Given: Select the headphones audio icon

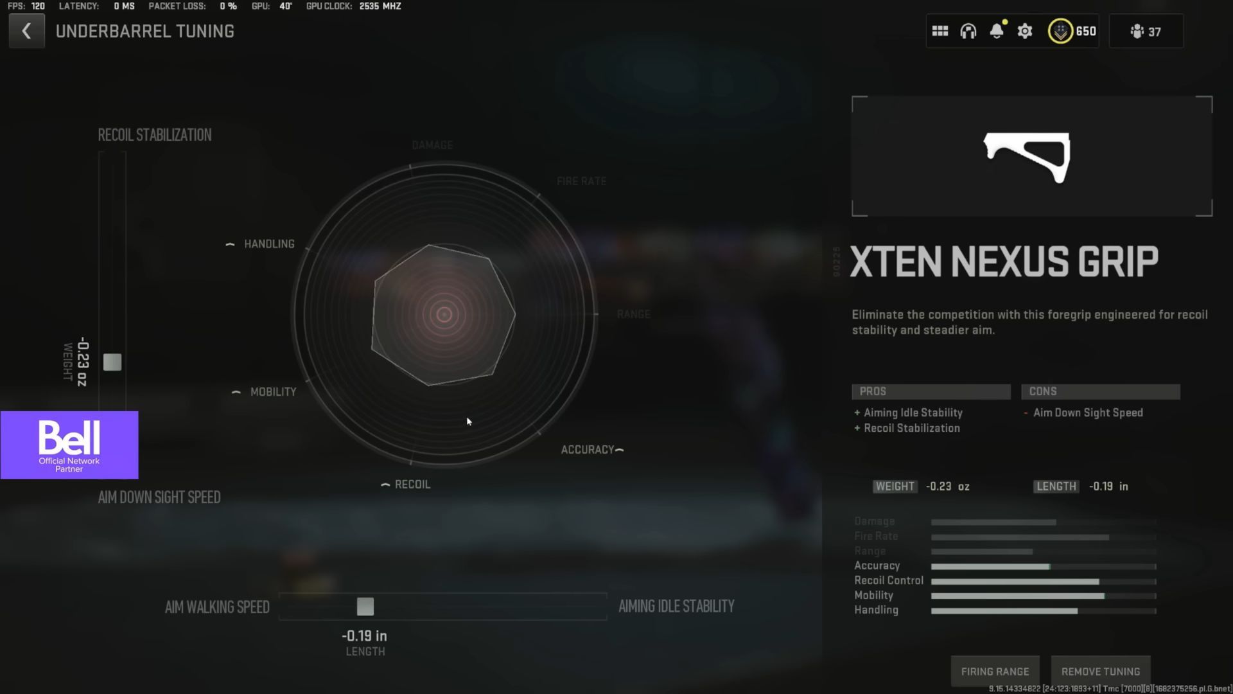Looking at the screenshot, I should coord(968,31).
